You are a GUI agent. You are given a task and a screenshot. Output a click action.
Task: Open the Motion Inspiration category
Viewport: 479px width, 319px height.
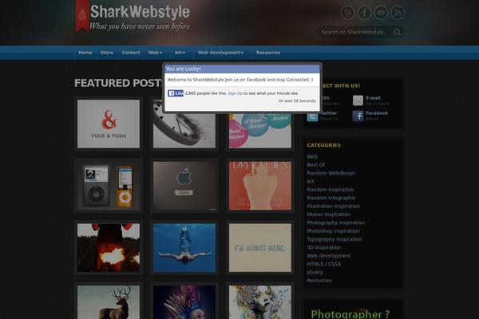pyautogui.click(x=328, y=215)
